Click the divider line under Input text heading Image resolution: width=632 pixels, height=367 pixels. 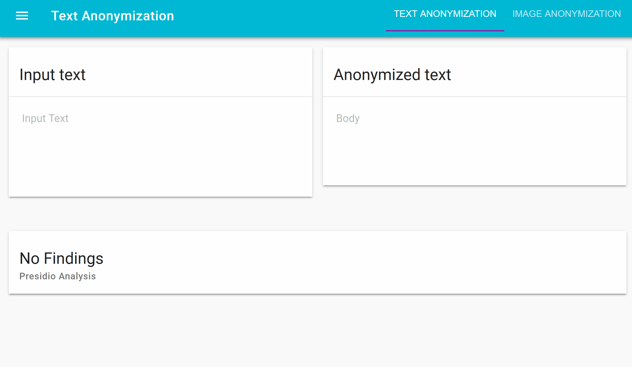point(161,97)
